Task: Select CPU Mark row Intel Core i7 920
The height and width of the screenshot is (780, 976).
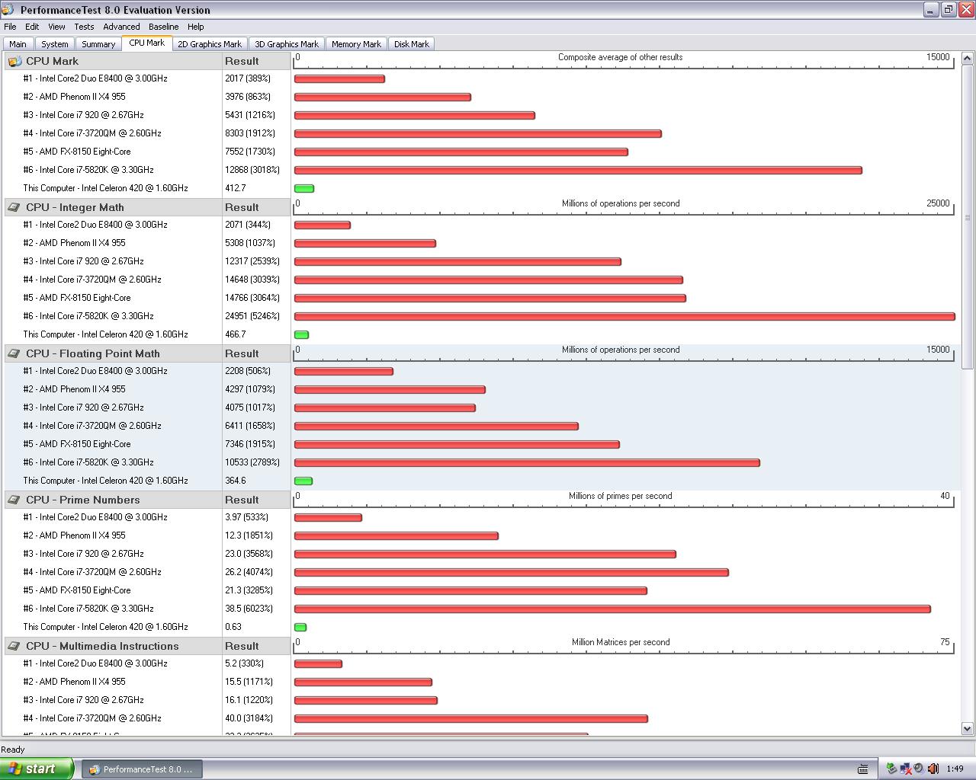Action: click(83, 115)
